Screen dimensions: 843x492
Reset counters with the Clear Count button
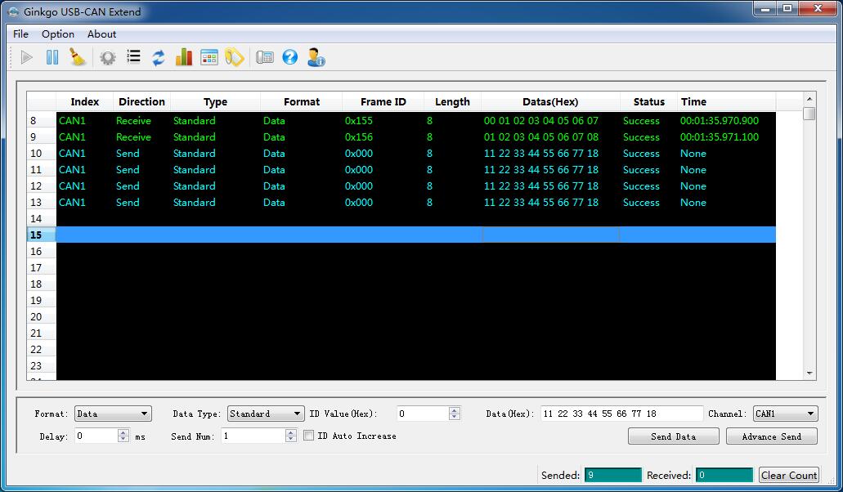pos(788,475)
